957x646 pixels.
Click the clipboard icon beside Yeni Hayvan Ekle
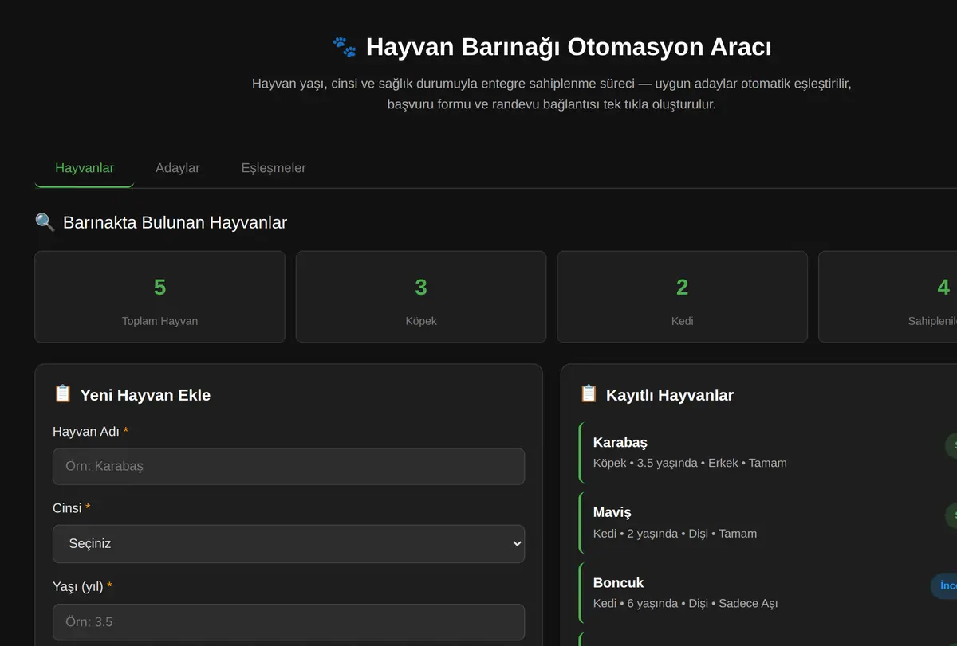point(63,394)
